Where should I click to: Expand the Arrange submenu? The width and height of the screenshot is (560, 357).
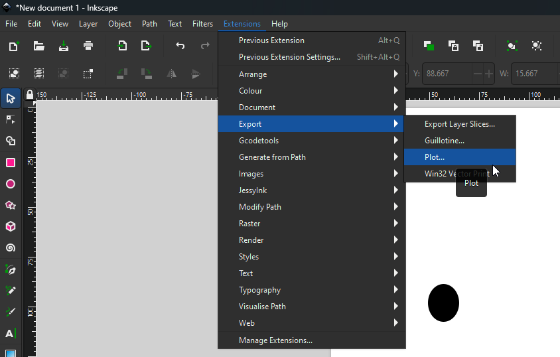[x=311, y=74]
